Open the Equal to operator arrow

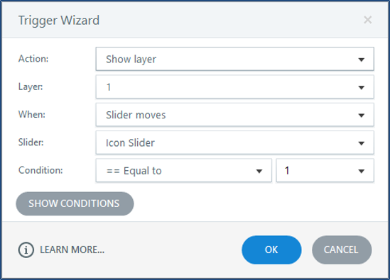pyautogui.click(x=259, y=171)
